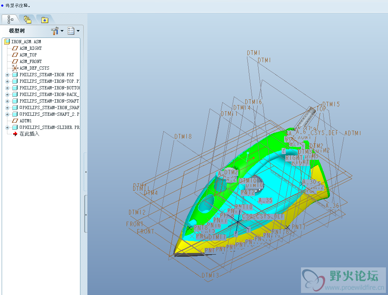
Task: Click part icon of PHILIPS_STEAM-IRON.PRT
Action: (15, 75)
